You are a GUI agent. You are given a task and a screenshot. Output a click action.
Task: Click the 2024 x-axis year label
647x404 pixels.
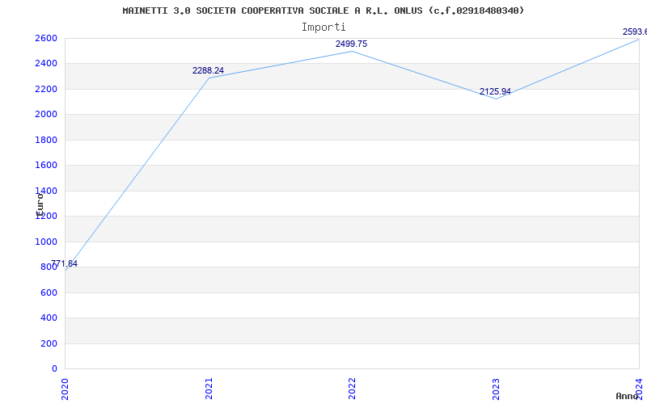pos(639,389)
